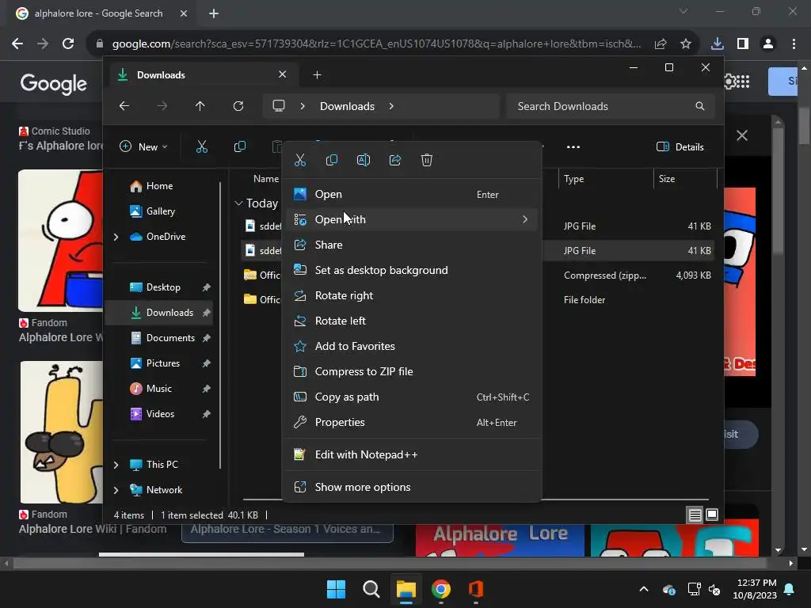Go up one folder level
The width and height of the screenshot is (811, 608).
[200, 106]
